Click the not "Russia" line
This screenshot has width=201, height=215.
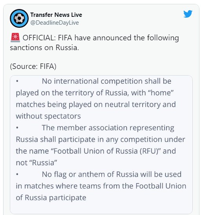click(x=37, y=163)
